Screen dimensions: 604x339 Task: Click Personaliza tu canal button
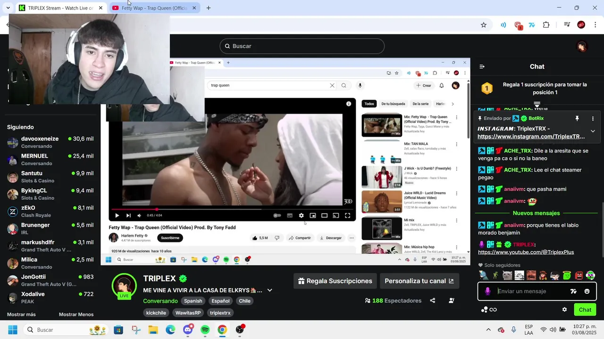click(x=419, y=281)
